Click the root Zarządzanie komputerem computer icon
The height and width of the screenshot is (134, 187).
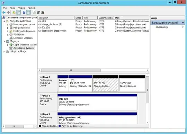4,18
